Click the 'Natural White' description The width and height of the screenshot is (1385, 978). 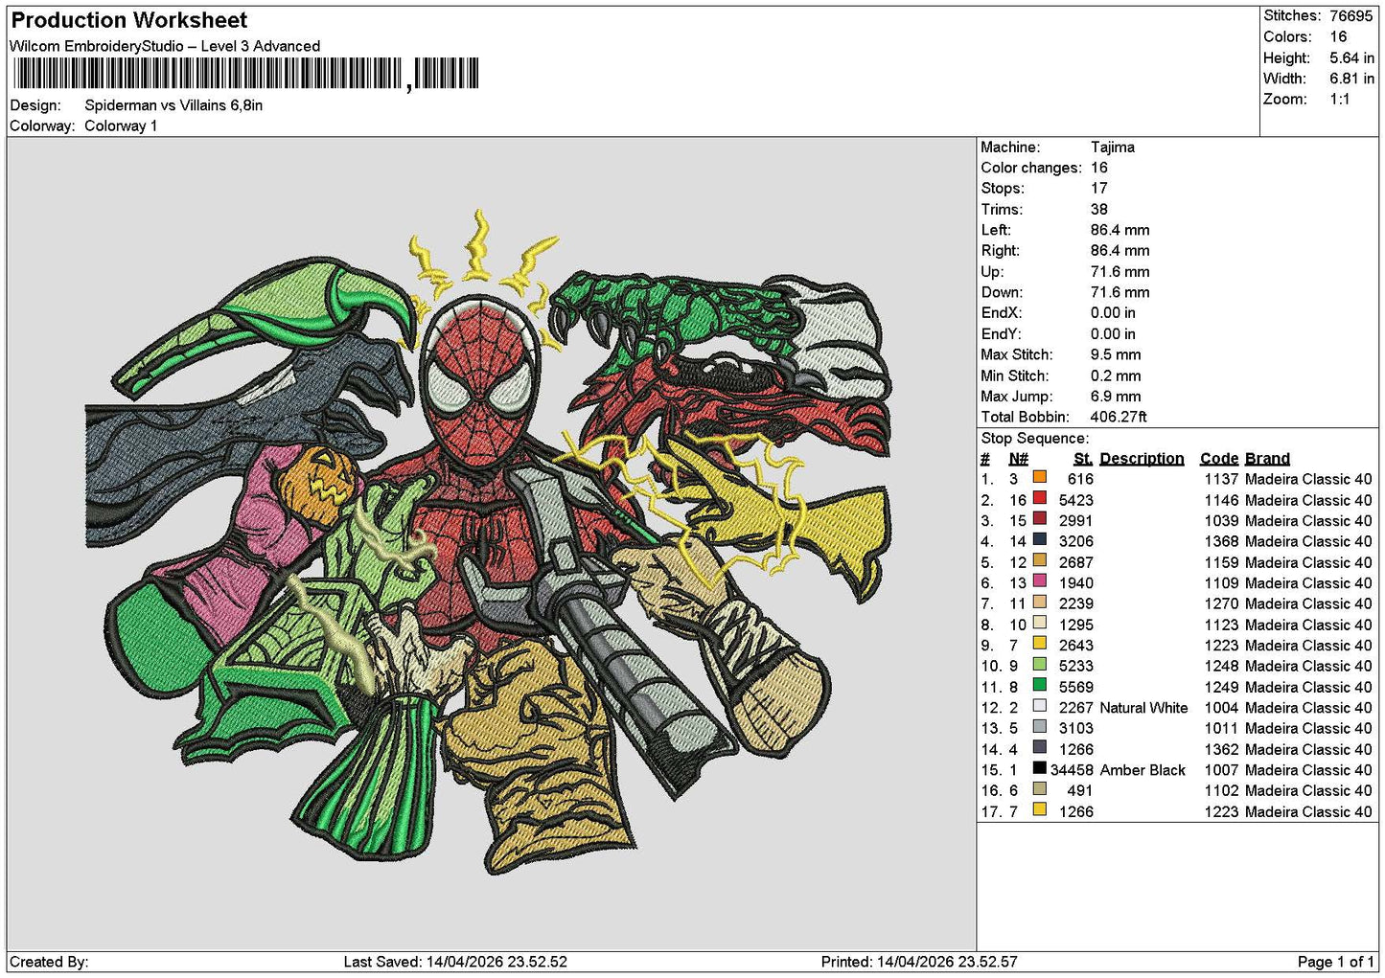point(1143,708)
